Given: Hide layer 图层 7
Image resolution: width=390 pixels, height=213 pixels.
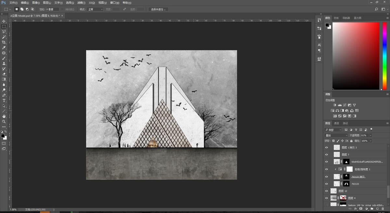Looking at the screenshot, I should [x=327, y=154].
